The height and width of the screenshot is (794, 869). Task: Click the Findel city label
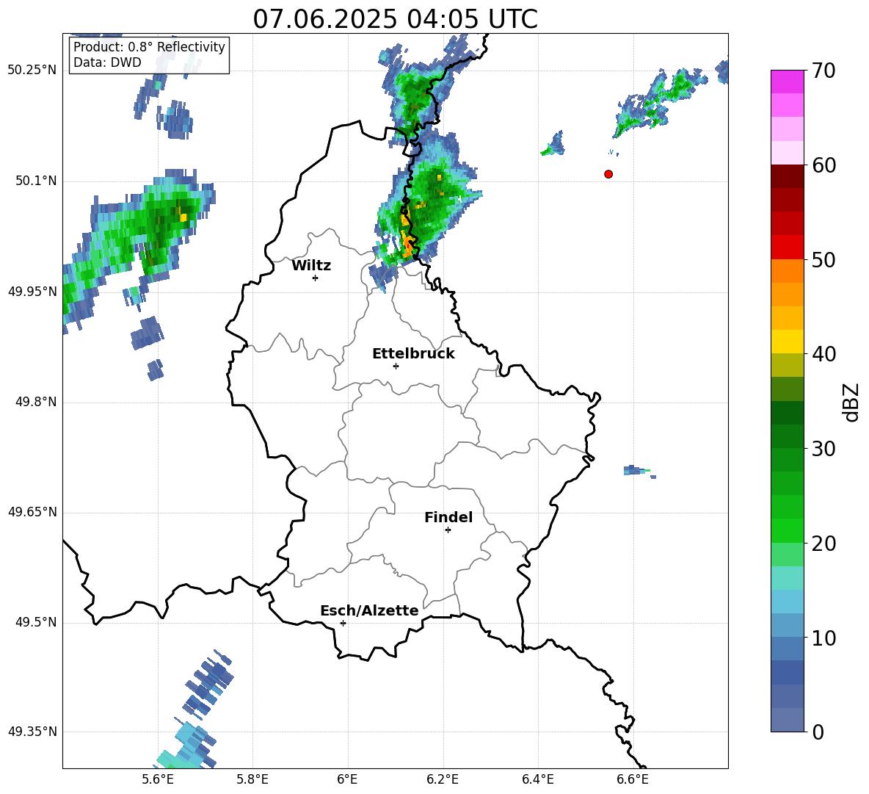tap(448, 517)
